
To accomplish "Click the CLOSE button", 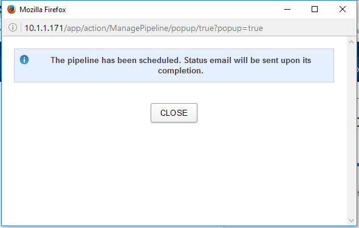I will (174, 113).
